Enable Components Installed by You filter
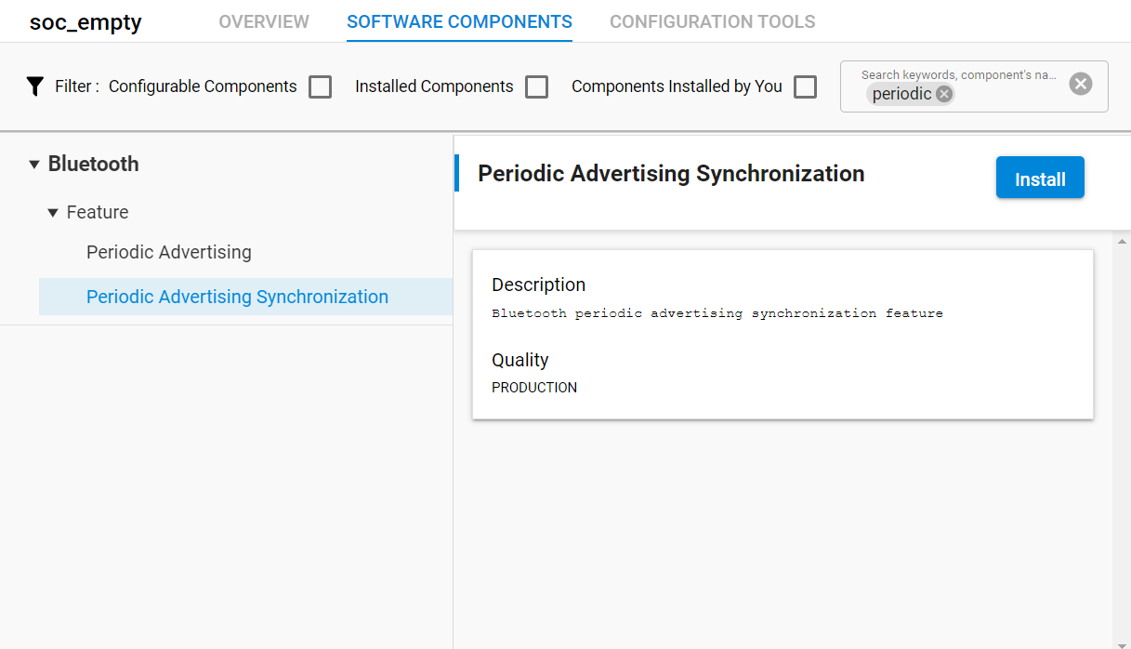The width and height of the screenshot is (1131, 649). pyautogui.click(x=805, y=86)
